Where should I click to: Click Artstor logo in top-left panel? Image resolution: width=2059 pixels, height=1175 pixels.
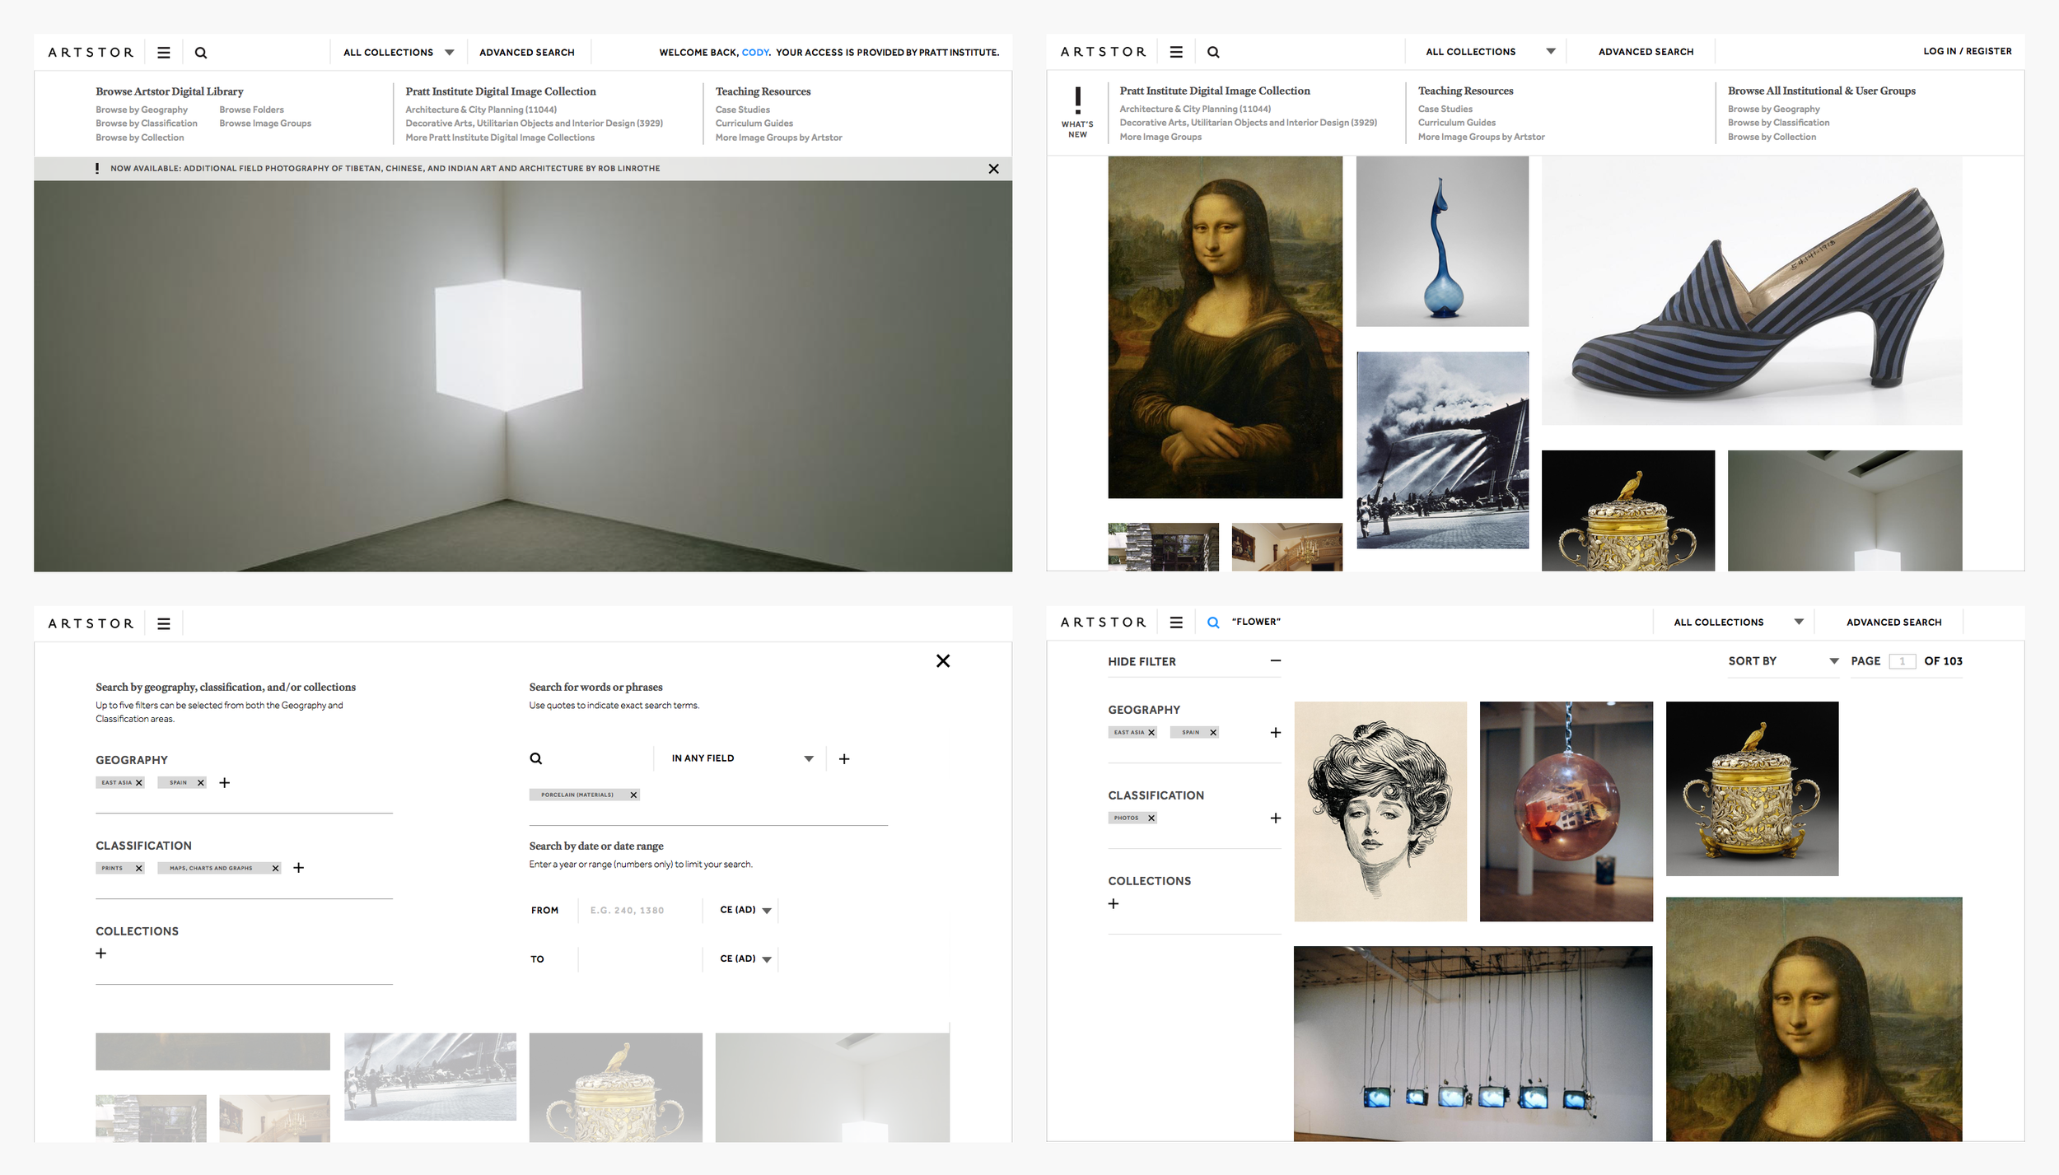pos(91,53)
